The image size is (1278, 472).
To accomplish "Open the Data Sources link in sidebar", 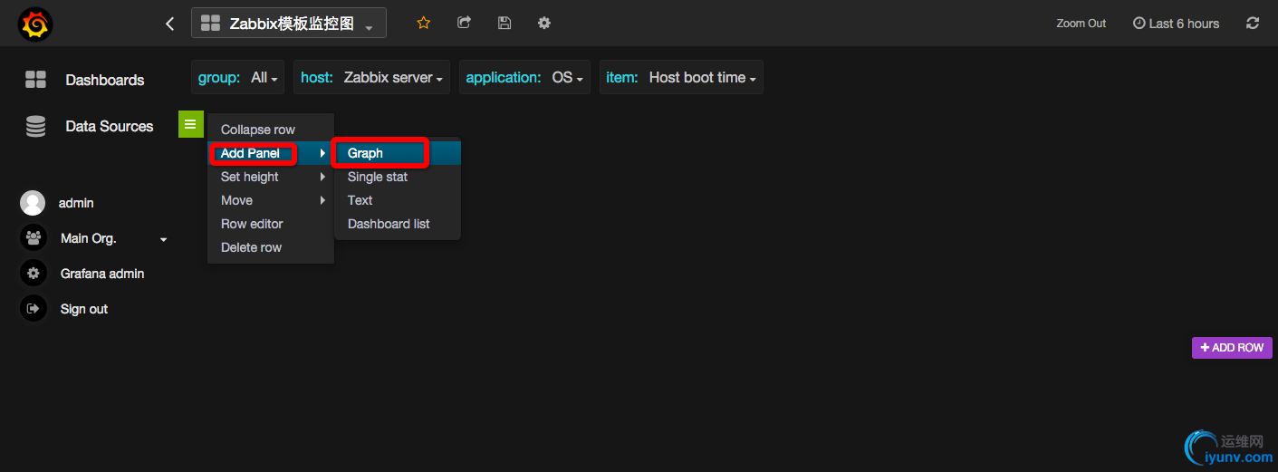I will [110, 126].
